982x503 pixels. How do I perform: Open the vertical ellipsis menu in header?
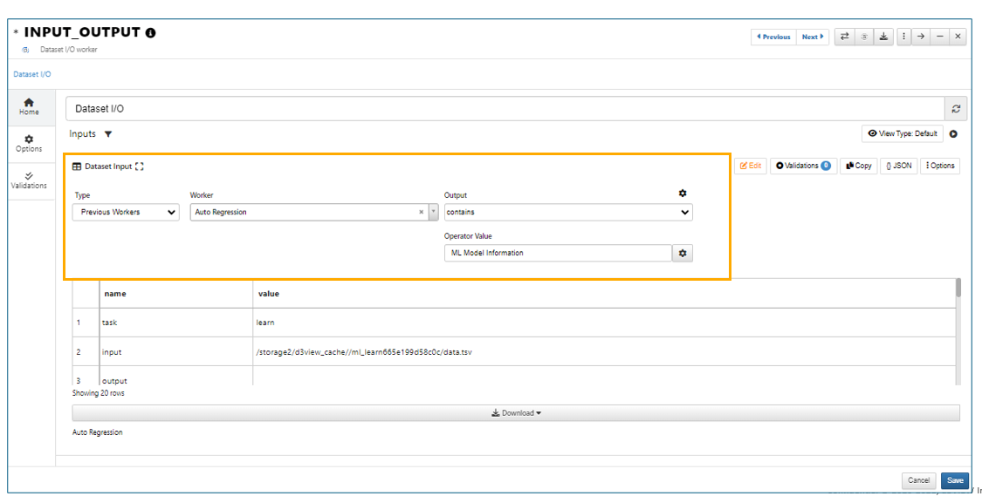point(903,37)
